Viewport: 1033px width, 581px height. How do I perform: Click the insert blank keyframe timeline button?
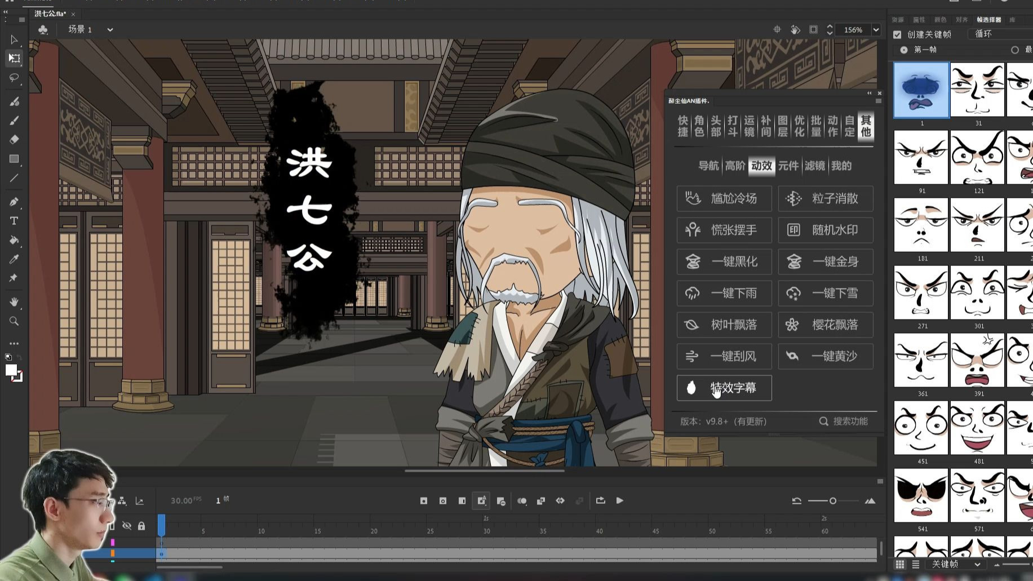click(443, 501)
